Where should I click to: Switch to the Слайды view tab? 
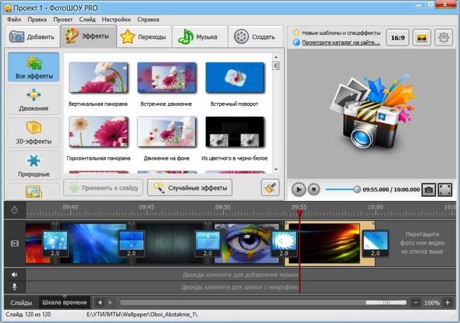click(x=21, y=303)
